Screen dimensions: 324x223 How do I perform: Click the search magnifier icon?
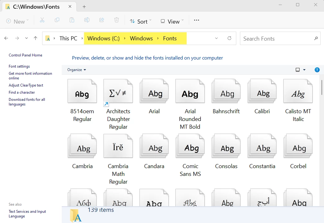point(316,38)
